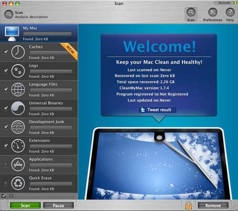
Task: Click the Caches progress bar
Action: (51, 53)
